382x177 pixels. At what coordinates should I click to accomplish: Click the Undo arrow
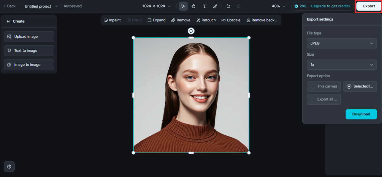(x=228, y=6)
